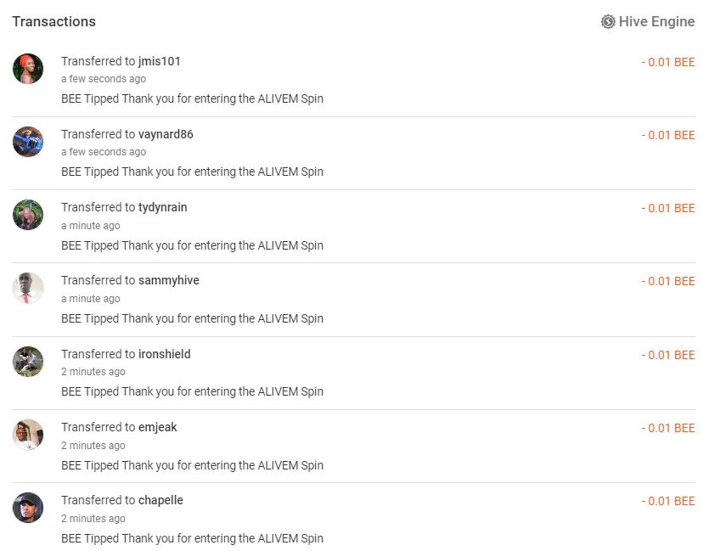The height and width of the screenshot is (551, 703).
Task: Visit the tydynrain username link
Action: click(162, 207)
